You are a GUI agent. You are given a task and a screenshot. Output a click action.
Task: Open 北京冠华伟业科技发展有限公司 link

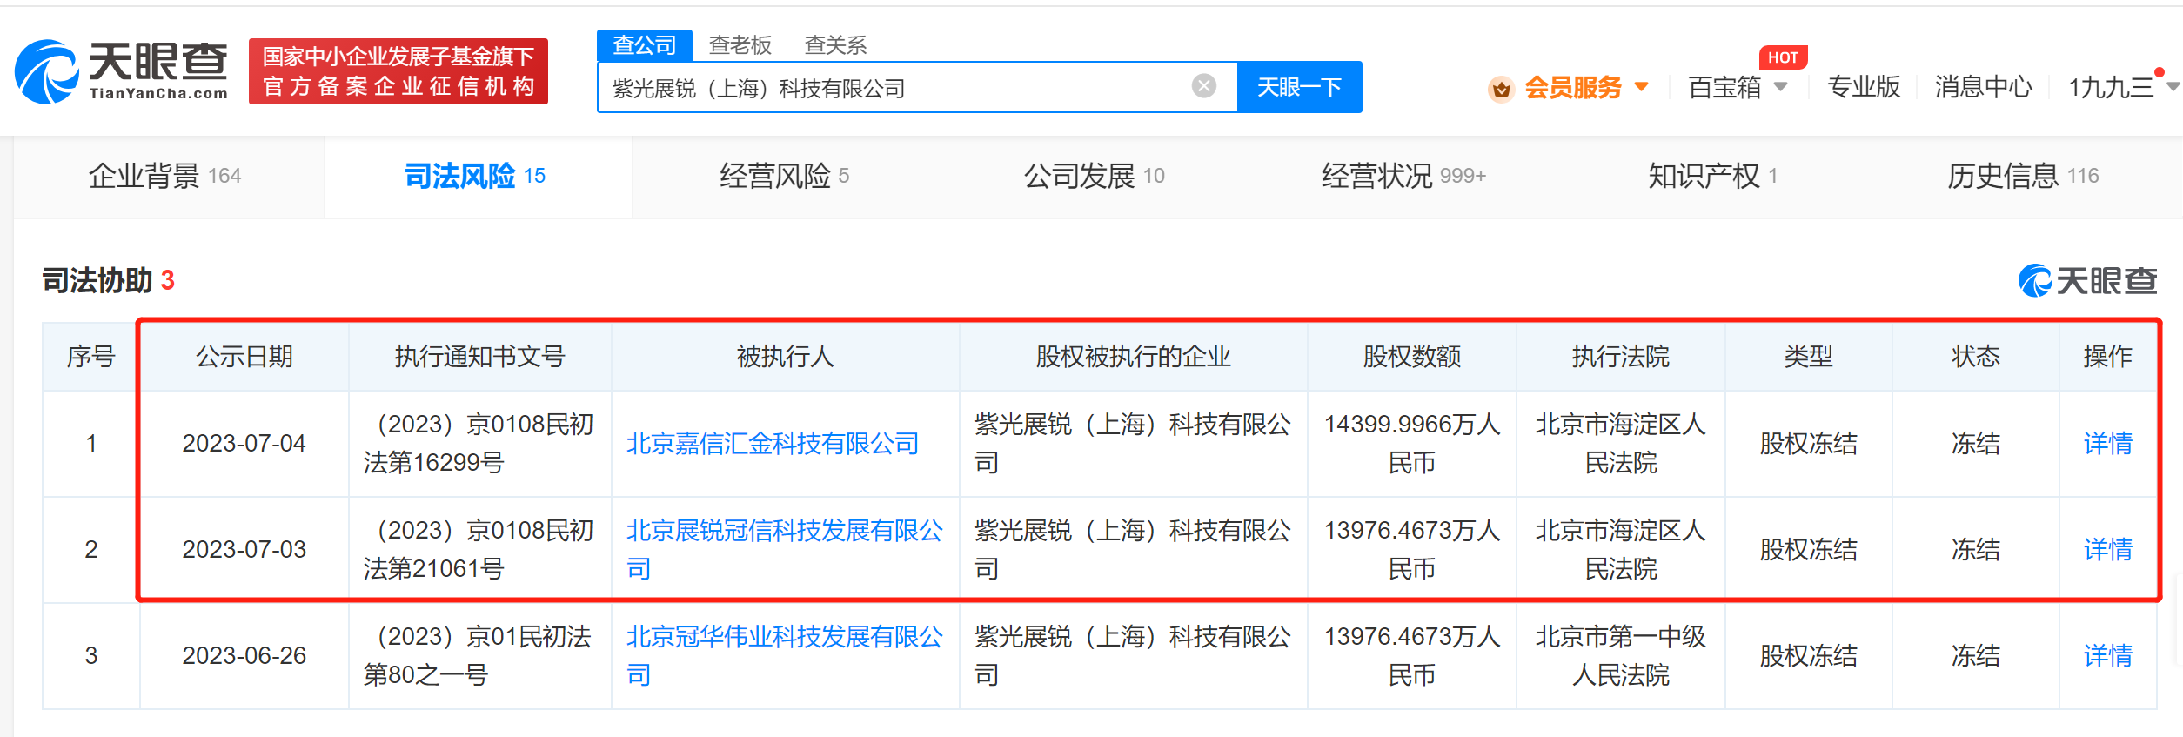tap(785, 655)
